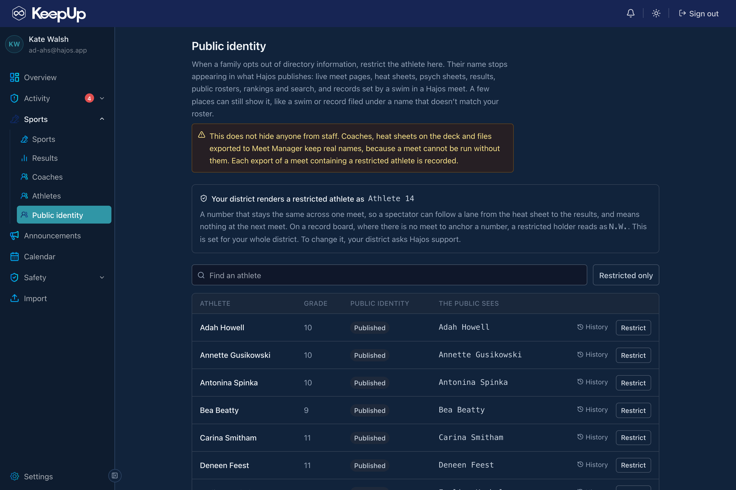The width and height of the screenshot is (736, 490).
Task: Click the KeepUp logo icon
Action: point(19,14)
